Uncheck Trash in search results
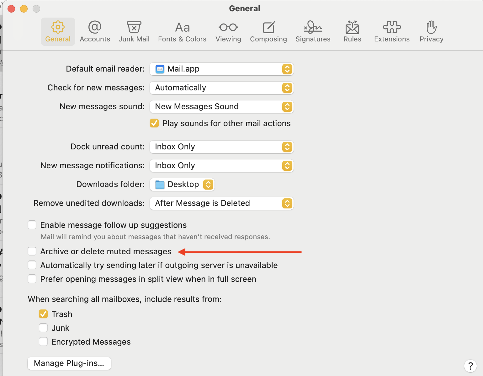Viewport: 483px width, 376px height. tap(43, 314)
